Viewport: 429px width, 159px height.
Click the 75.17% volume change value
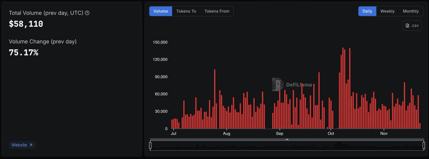point(23,53)
